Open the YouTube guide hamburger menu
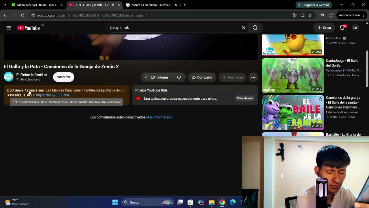 pyautogui.click(x=9, y=28)
